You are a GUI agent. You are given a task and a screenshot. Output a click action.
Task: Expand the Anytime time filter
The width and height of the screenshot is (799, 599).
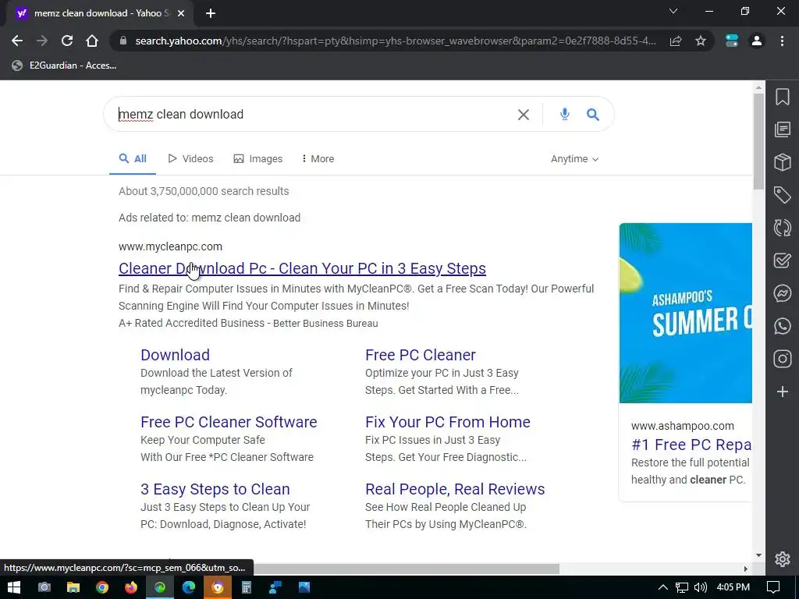pyautogui.click(x=574, y=159)
